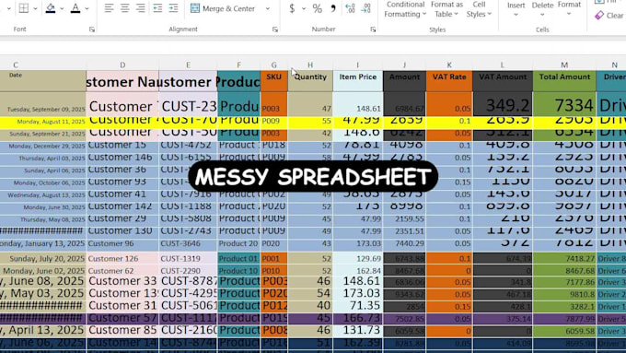
Task: Click the Total Amount header cell
Action: (564, 81)
